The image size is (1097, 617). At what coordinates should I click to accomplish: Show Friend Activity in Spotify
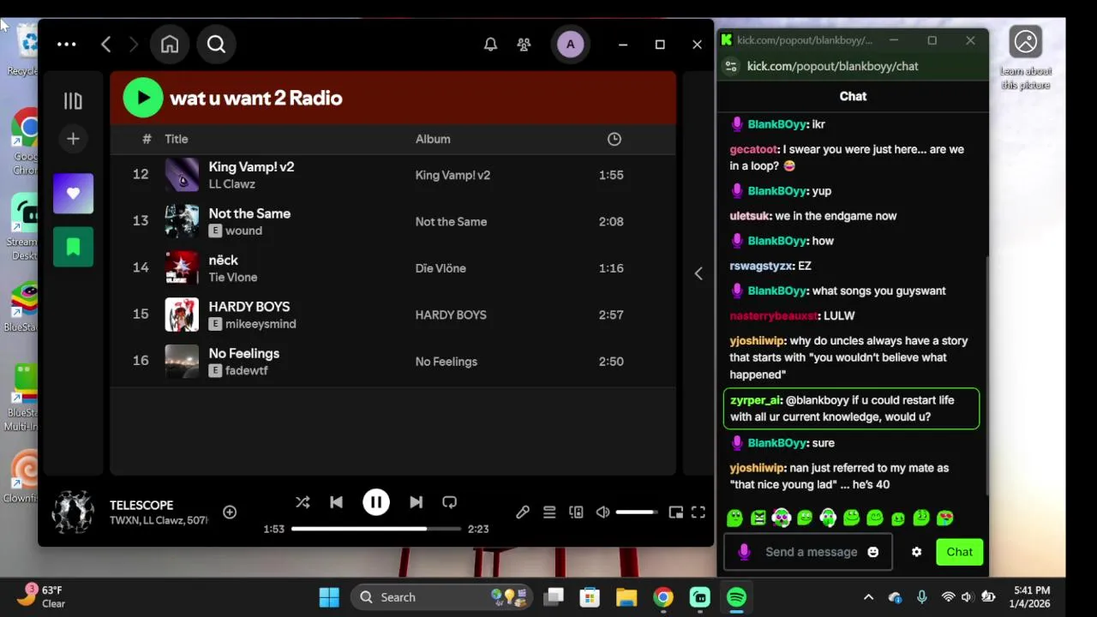524,45
